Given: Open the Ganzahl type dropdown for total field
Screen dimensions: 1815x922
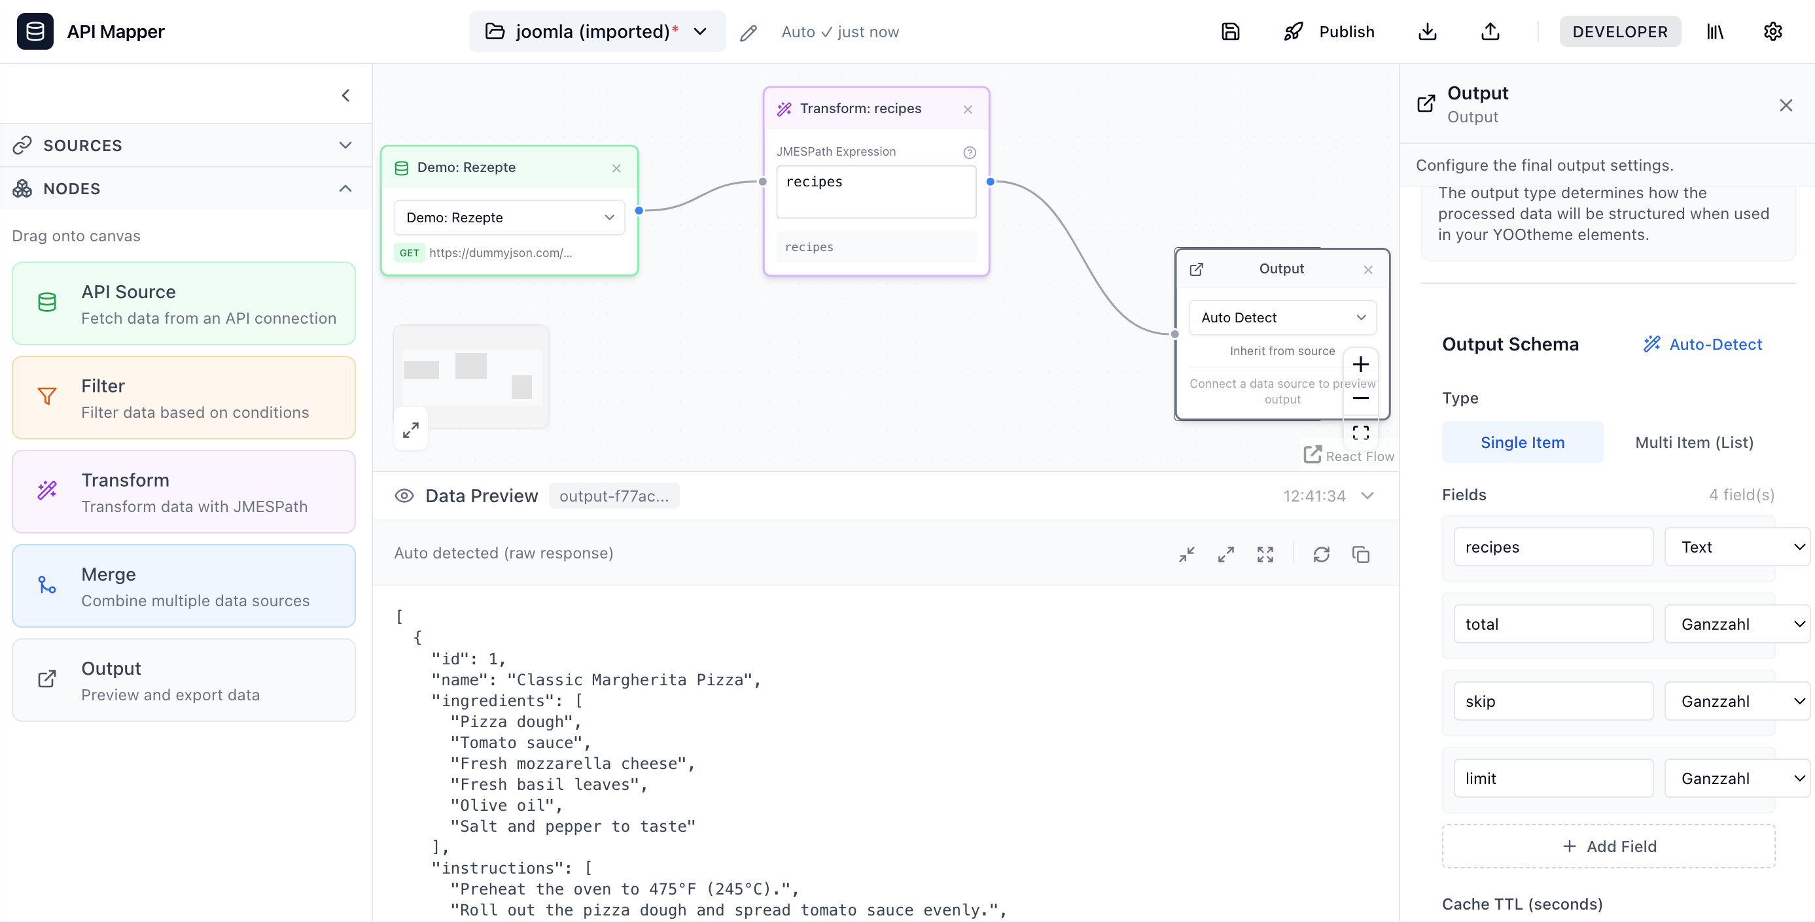Looking at the screenshot, I should coord(1736,623).
